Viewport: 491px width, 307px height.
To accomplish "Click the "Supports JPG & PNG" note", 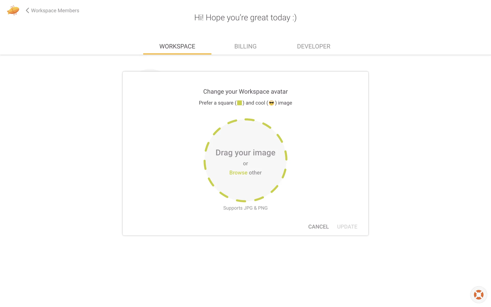I will (245, 208).
